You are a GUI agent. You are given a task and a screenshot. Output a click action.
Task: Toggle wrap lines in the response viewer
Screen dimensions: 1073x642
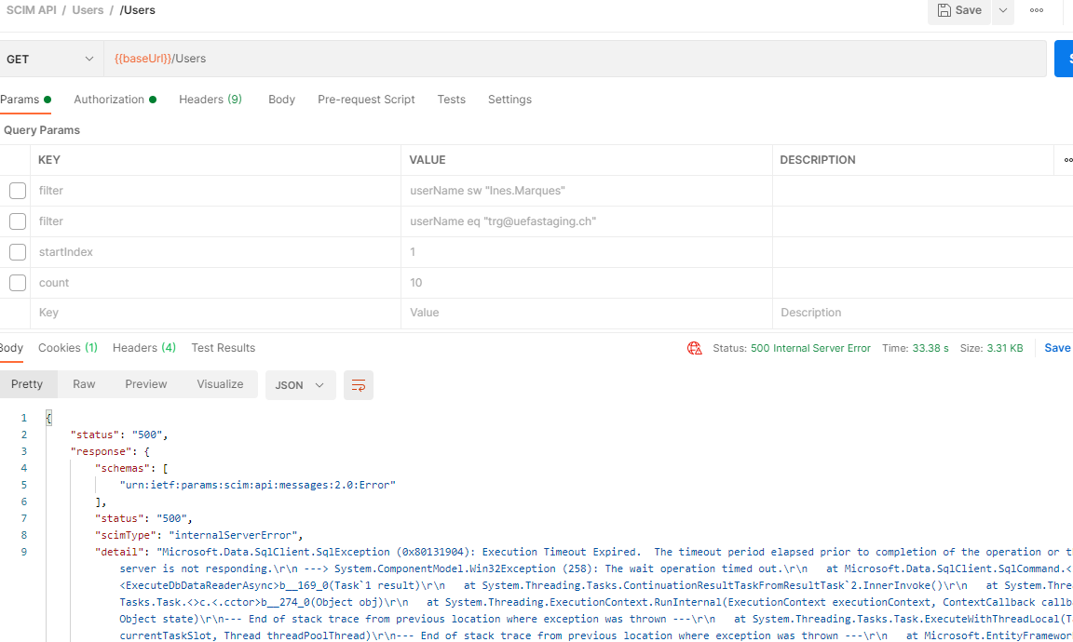click(359, 384)
